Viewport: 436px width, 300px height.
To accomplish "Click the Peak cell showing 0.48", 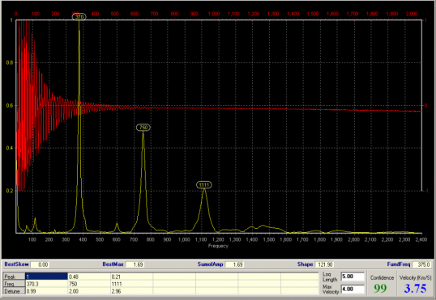I will point(89,277).
